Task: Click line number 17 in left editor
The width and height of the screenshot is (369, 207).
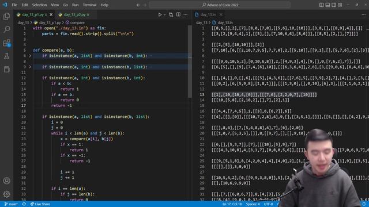Action: (24, 106)
